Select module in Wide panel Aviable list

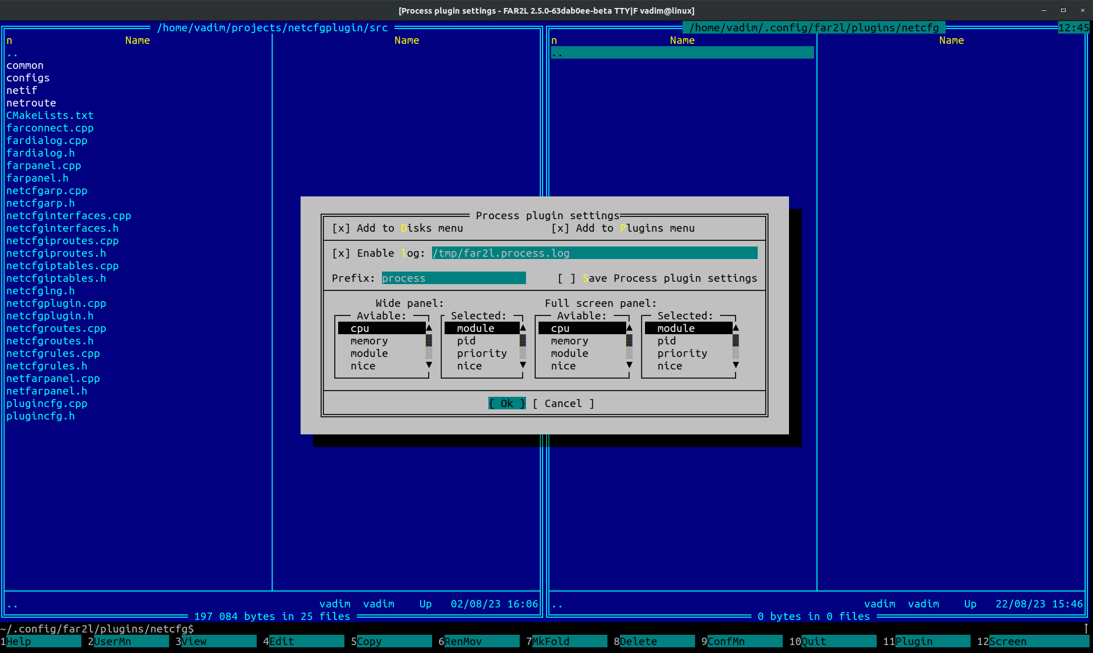381,354
